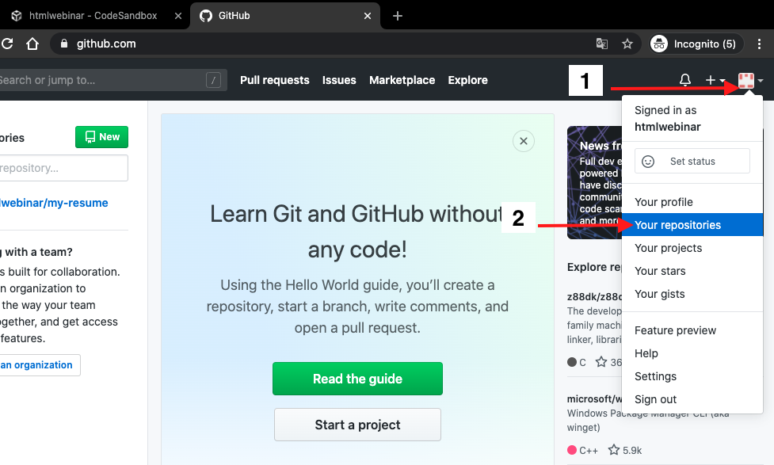Viewport: 774px width, 465px height.
Task: Open a new browser tab with plus
Action: pos(398,16)
